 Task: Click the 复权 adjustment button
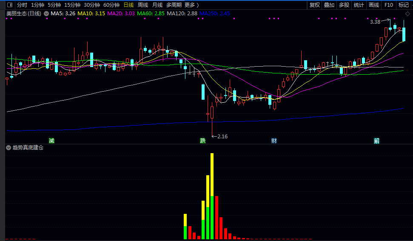(314, 5)
